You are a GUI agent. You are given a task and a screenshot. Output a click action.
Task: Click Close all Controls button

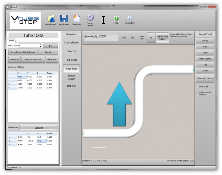coord(205,78)
